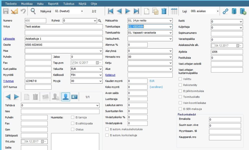The height and width of the screenshot is (150, 249).
Task: Click the undo arrow icon
Action: [23, 11]
